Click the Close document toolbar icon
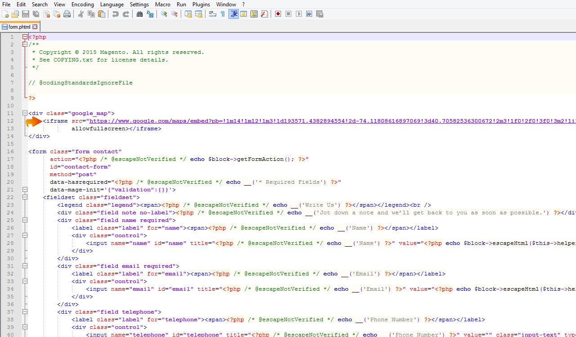The height and width of the screenshot is (337, 576). click(x=46, y=14)
